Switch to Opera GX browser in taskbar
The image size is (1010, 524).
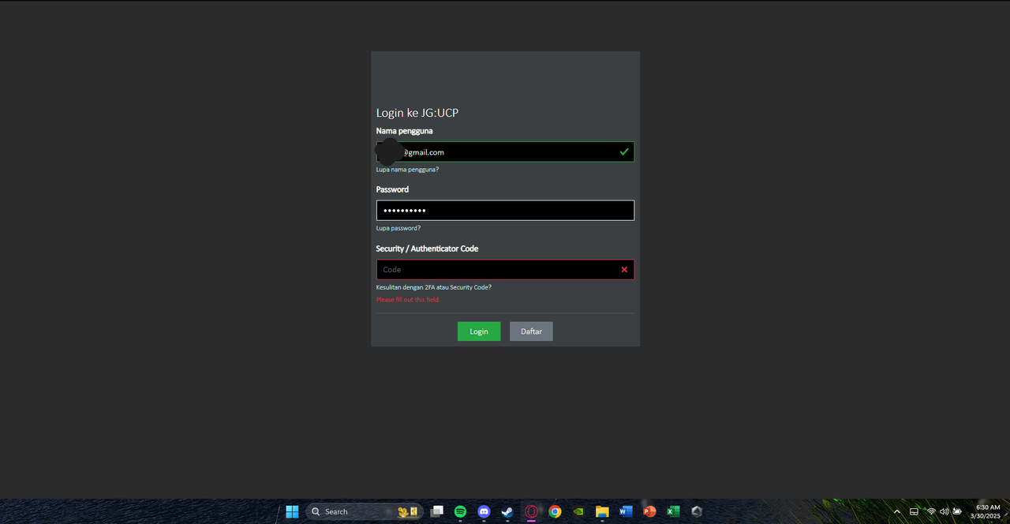[531, 511]
